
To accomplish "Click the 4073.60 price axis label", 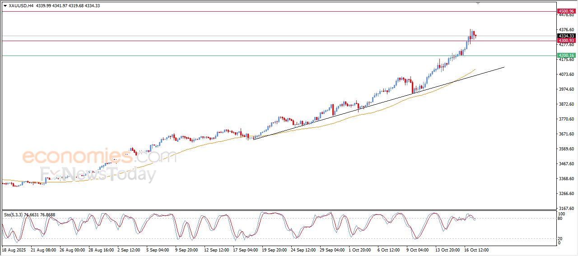I will pyautogui.click(x=566, y=74).
